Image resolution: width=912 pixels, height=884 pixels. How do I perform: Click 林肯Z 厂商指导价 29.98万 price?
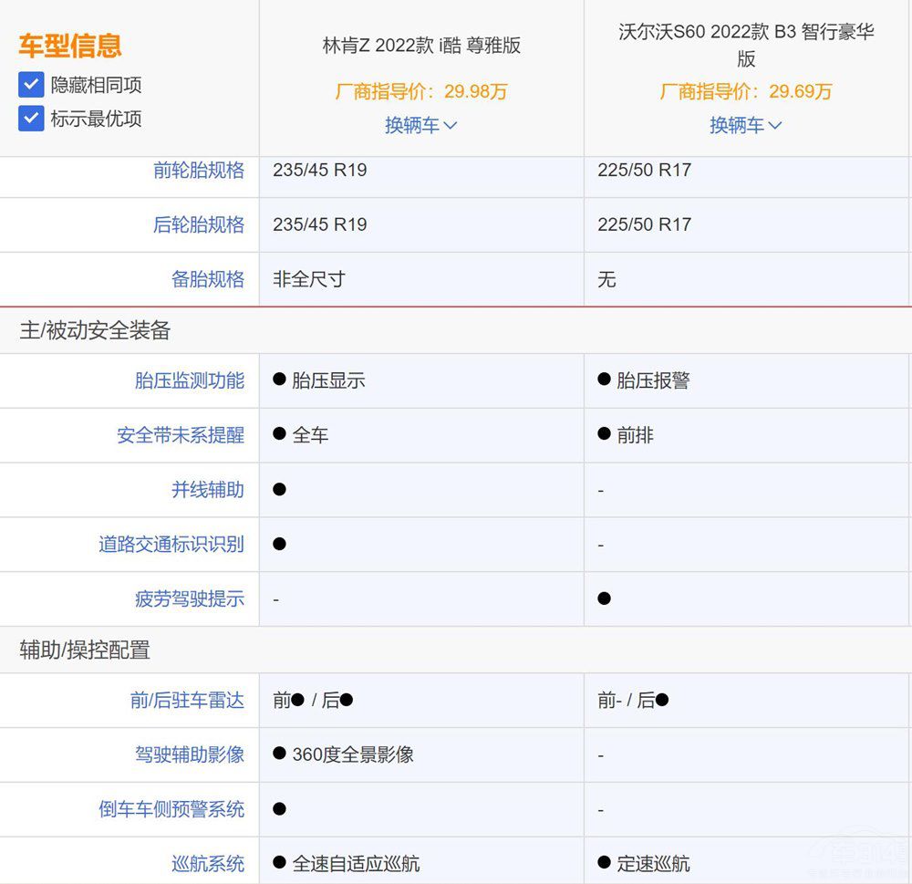click(x=420, y=91)
